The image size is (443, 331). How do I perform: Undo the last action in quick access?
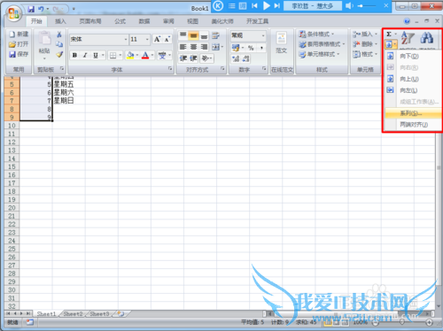click(x=41, y=9)
